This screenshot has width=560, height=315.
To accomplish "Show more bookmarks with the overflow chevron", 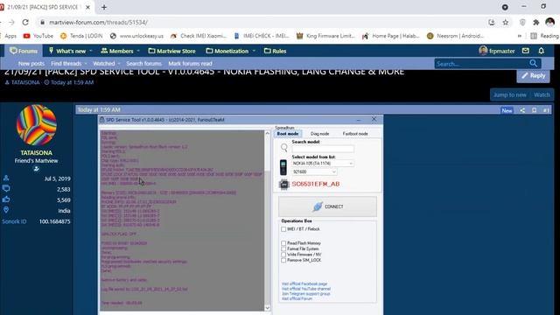I will point(520,36).
